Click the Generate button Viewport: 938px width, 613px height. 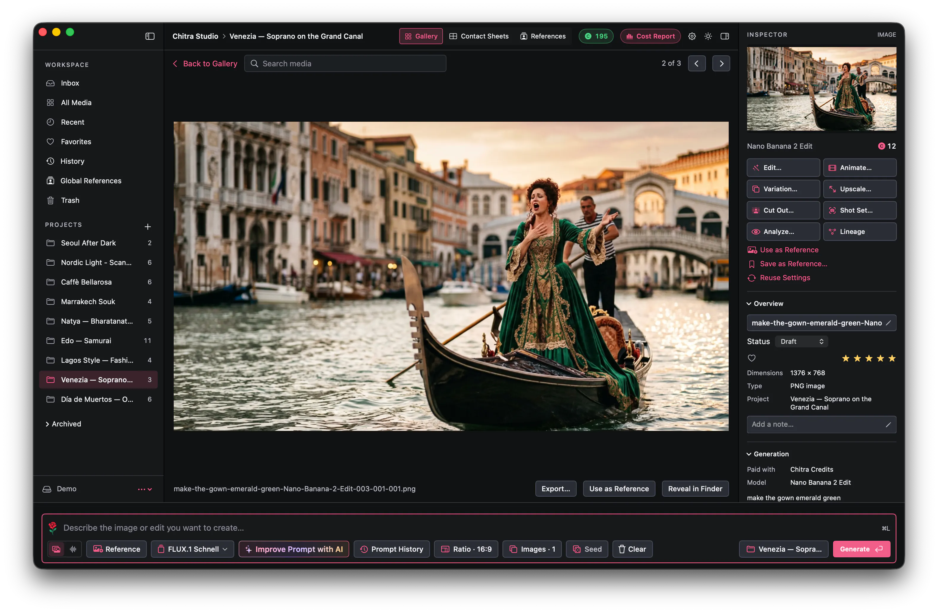click(x=861, y=549)
